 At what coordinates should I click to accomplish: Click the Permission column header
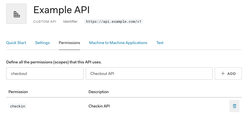[x=18, y=92]
